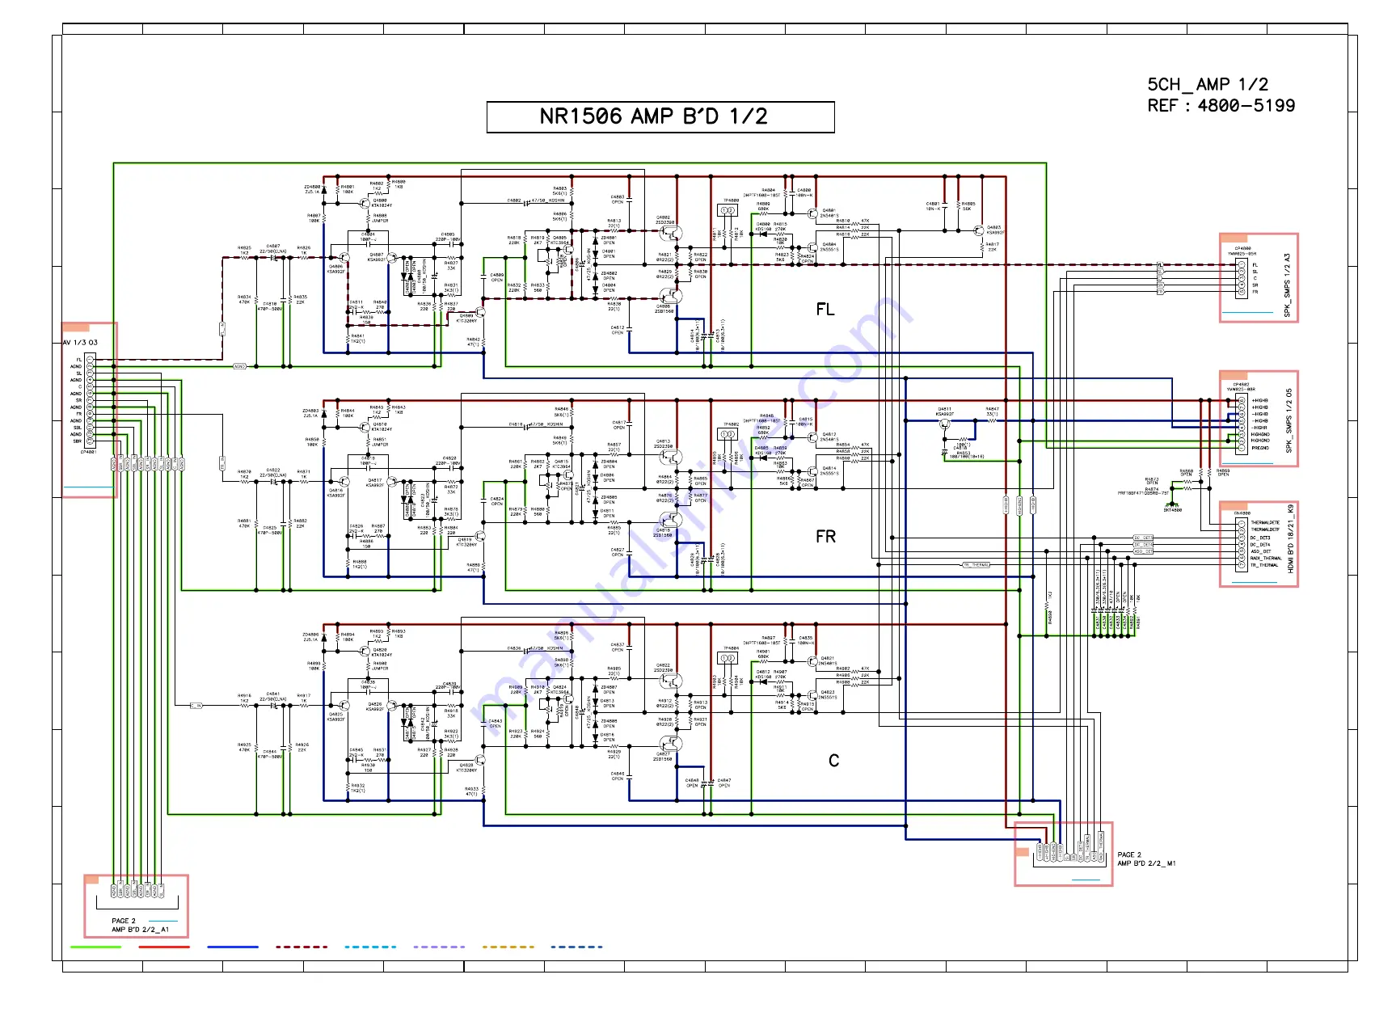
Task: Click the large FL channel label
Action: point(825,310)
